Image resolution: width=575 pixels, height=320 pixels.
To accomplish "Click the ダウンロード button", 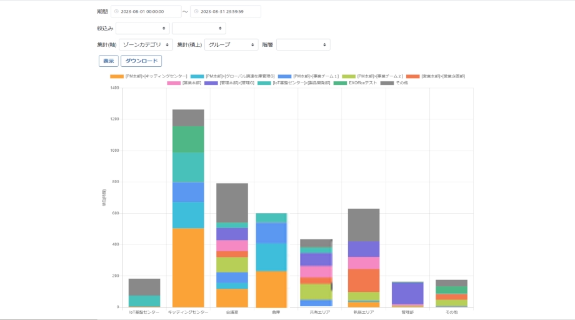I will point(141,61).
